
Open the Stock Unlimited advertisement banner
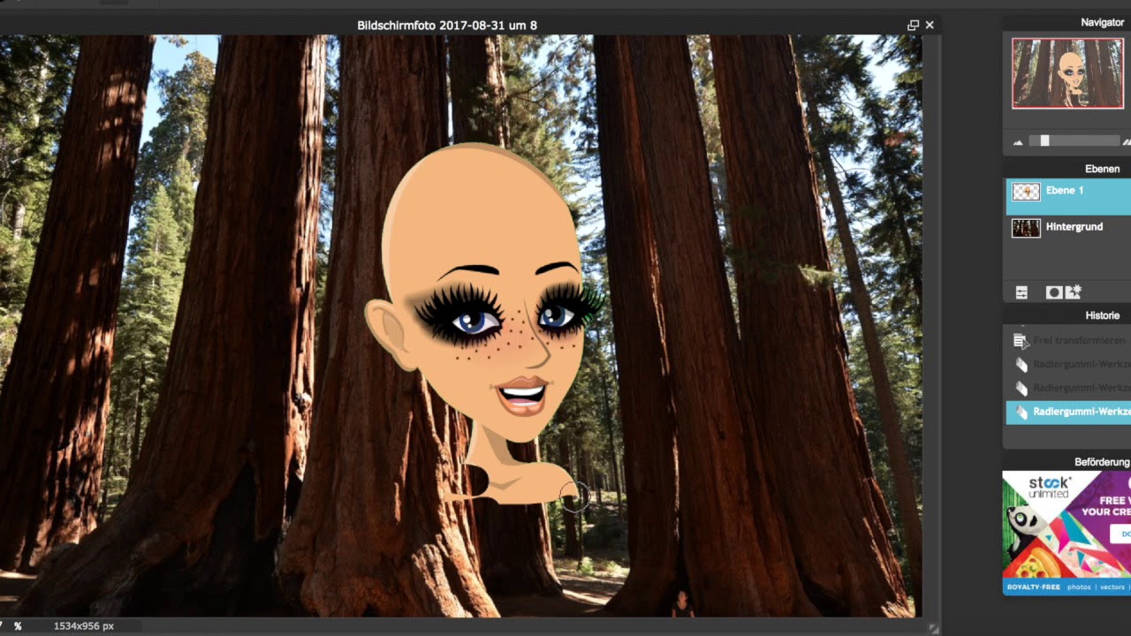[x=1066, y=533]
